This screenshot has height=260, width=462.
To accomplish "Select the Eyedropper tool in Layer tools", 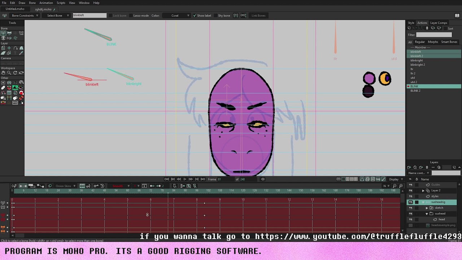I will tap(21, 53).
